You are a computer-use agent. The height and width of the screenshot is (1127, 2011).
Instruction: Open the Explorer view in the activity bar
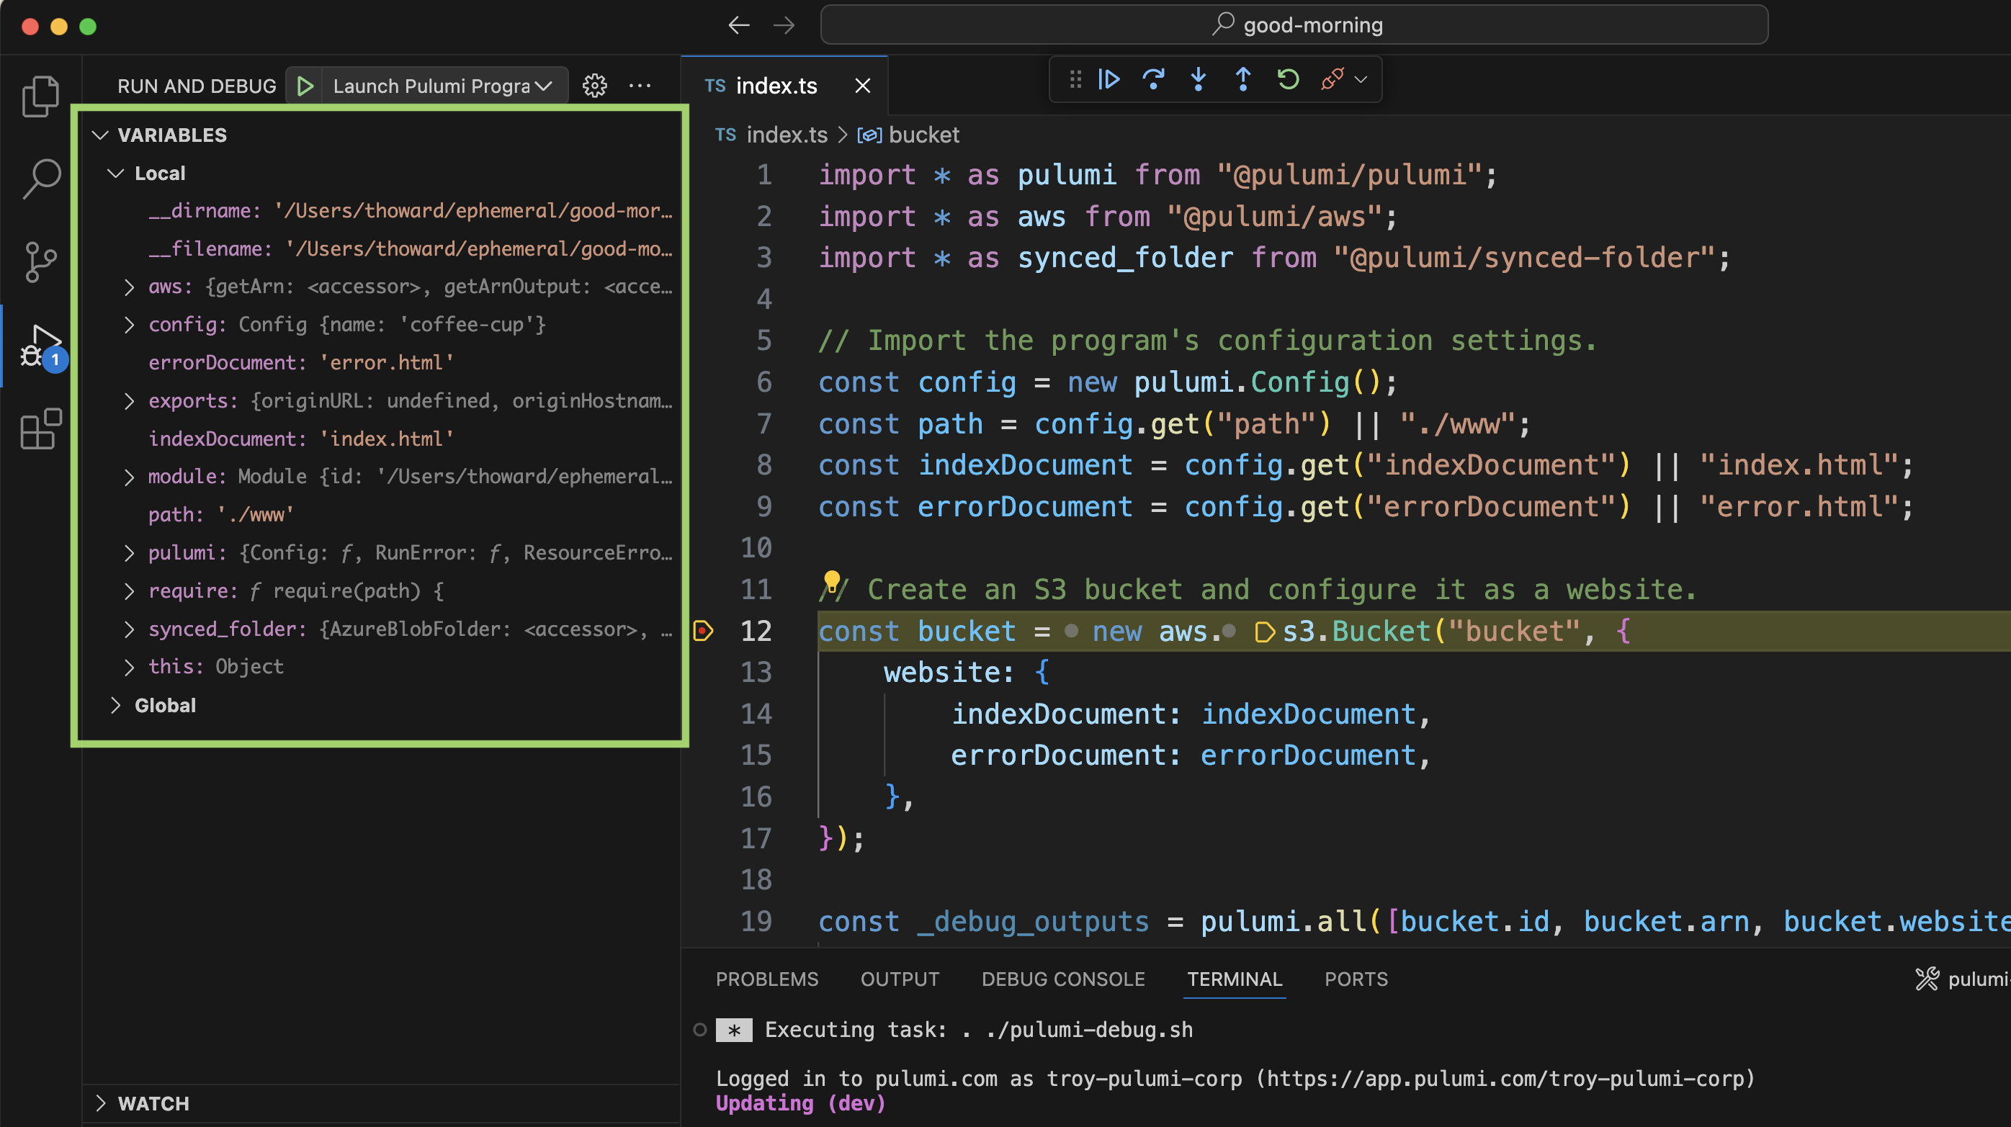(40, 95)
